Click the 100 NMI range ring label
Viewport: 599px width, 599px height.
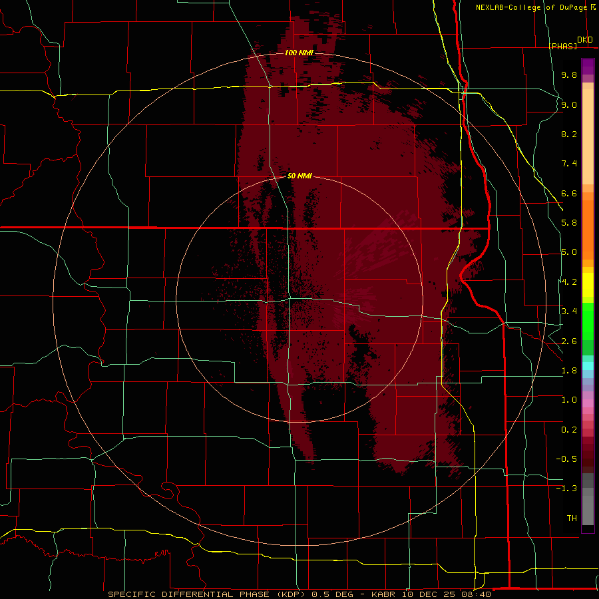tap(299, 53)
